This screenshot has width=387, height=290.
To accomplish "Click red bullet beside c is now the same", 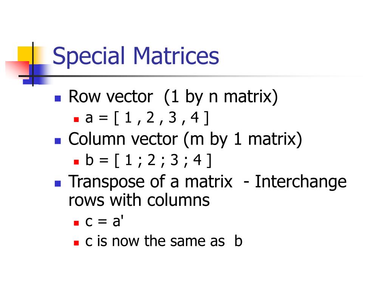I will point(76,243).
